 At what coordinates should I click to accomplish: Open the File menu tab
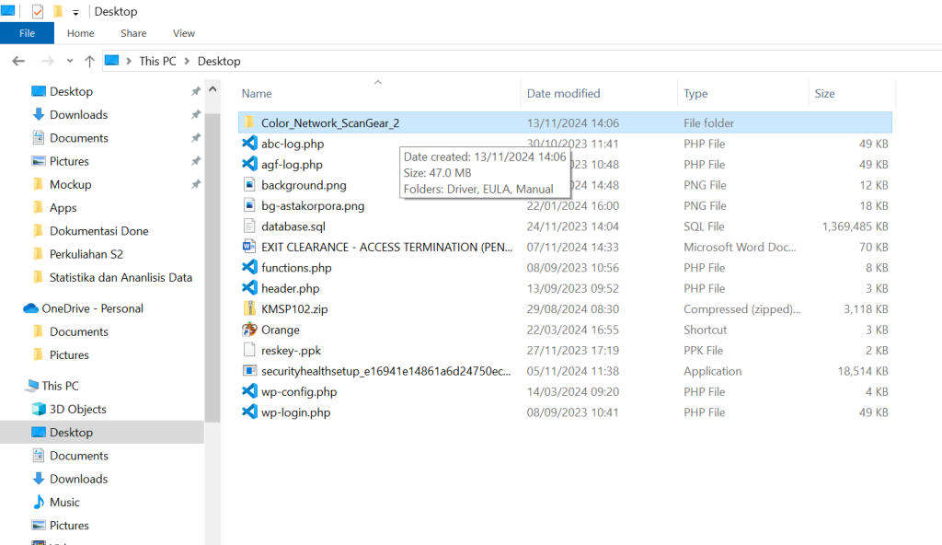point(27,33)
